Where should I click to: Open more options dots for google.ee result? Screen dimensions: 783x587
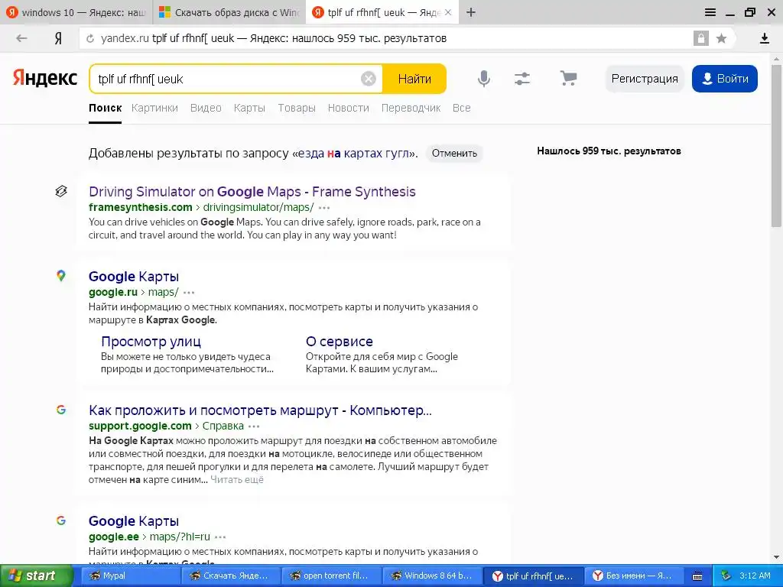(x=220, y=537)
